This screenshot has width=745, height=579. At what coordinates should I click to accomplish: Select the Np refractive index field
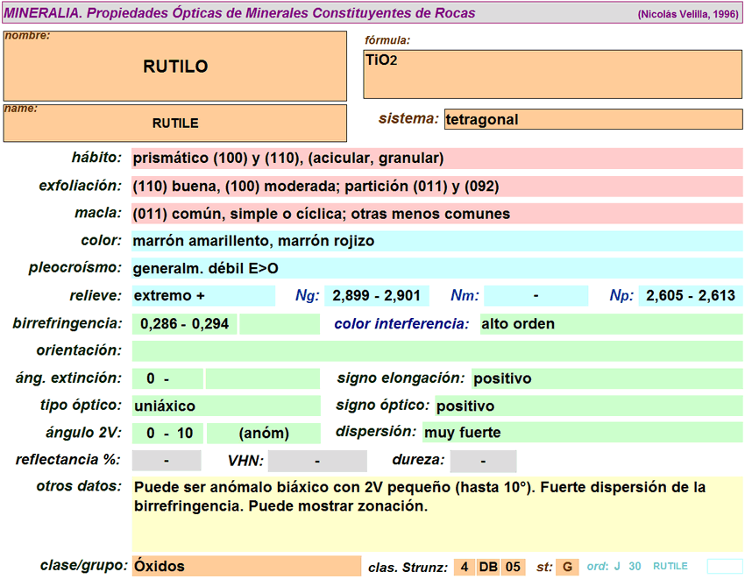(x=690, y=296)
